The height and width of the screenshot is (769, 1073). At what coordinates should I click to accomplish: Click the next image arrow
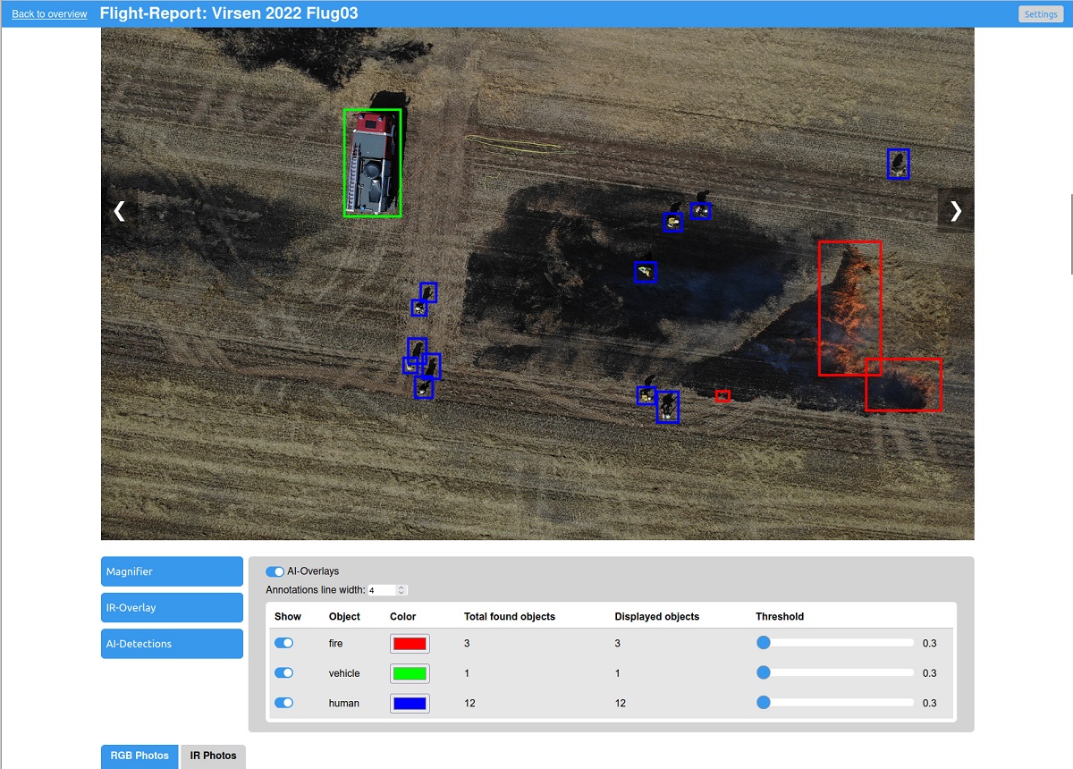pos(955,211)
